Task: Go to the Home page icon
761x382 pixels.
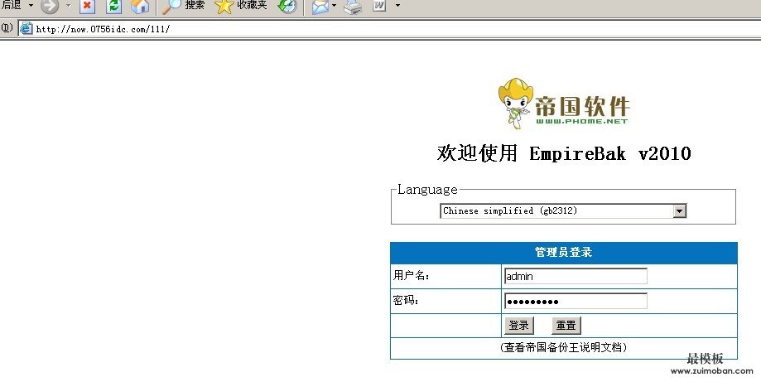Action: [x=140, y=7]
